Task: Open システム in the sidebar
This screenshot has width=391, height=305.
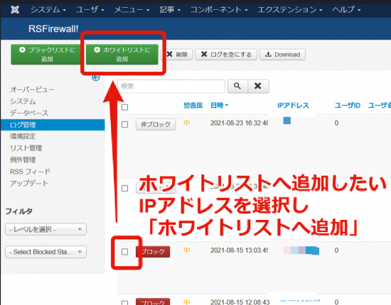Action: coord(23,101)
